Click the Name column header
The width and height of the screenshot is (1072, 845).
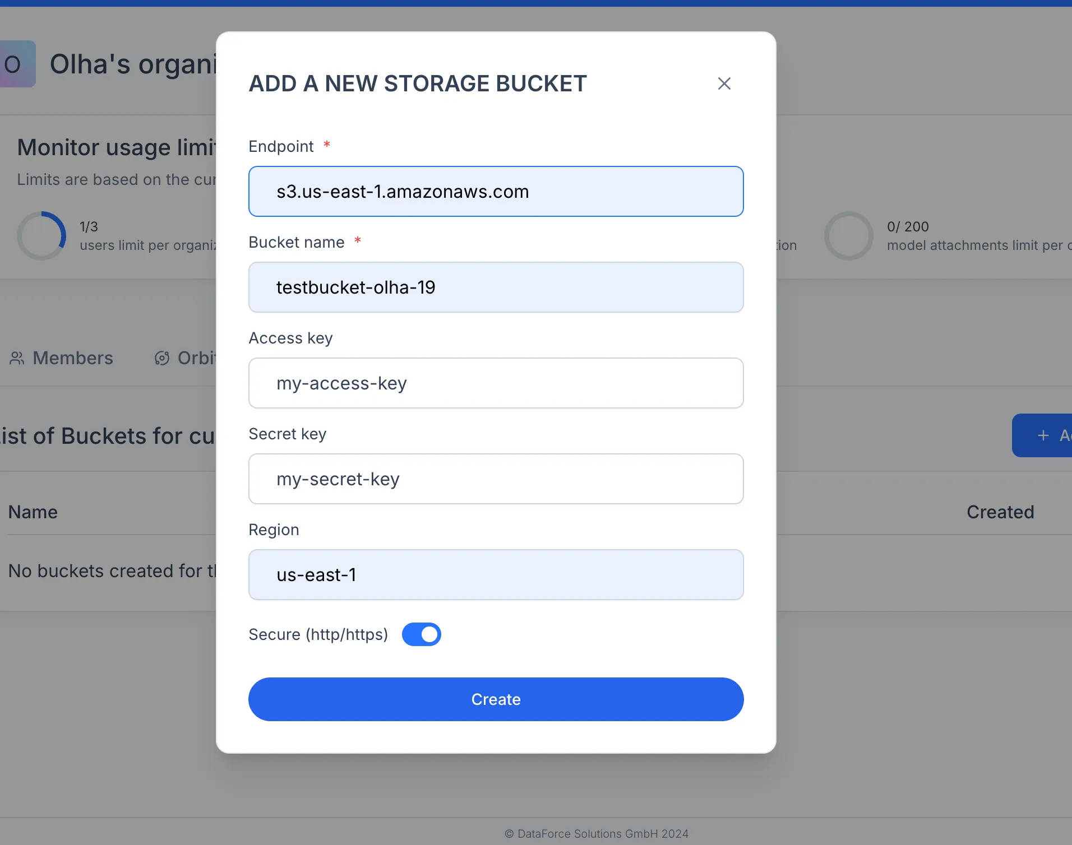tap(33, 512)
